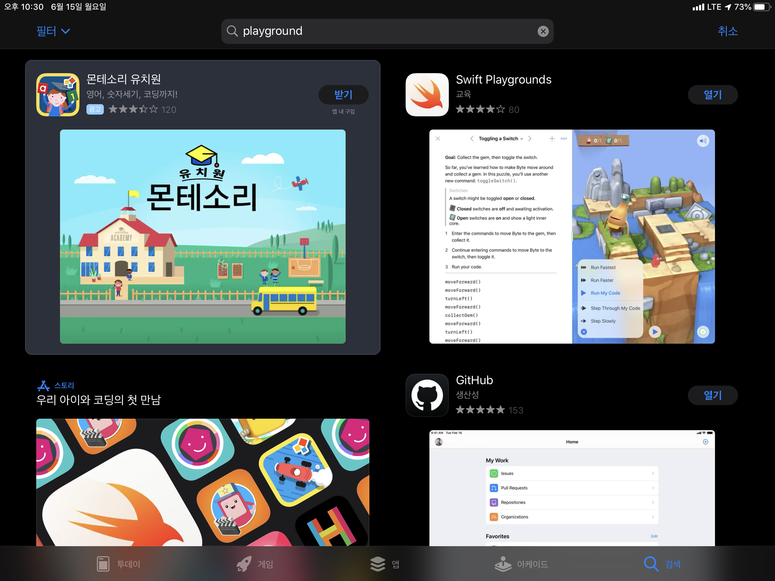The image size is (775, 581).
Task: Open the Swift Playgrounds app icon
Action: pos(427,94)
